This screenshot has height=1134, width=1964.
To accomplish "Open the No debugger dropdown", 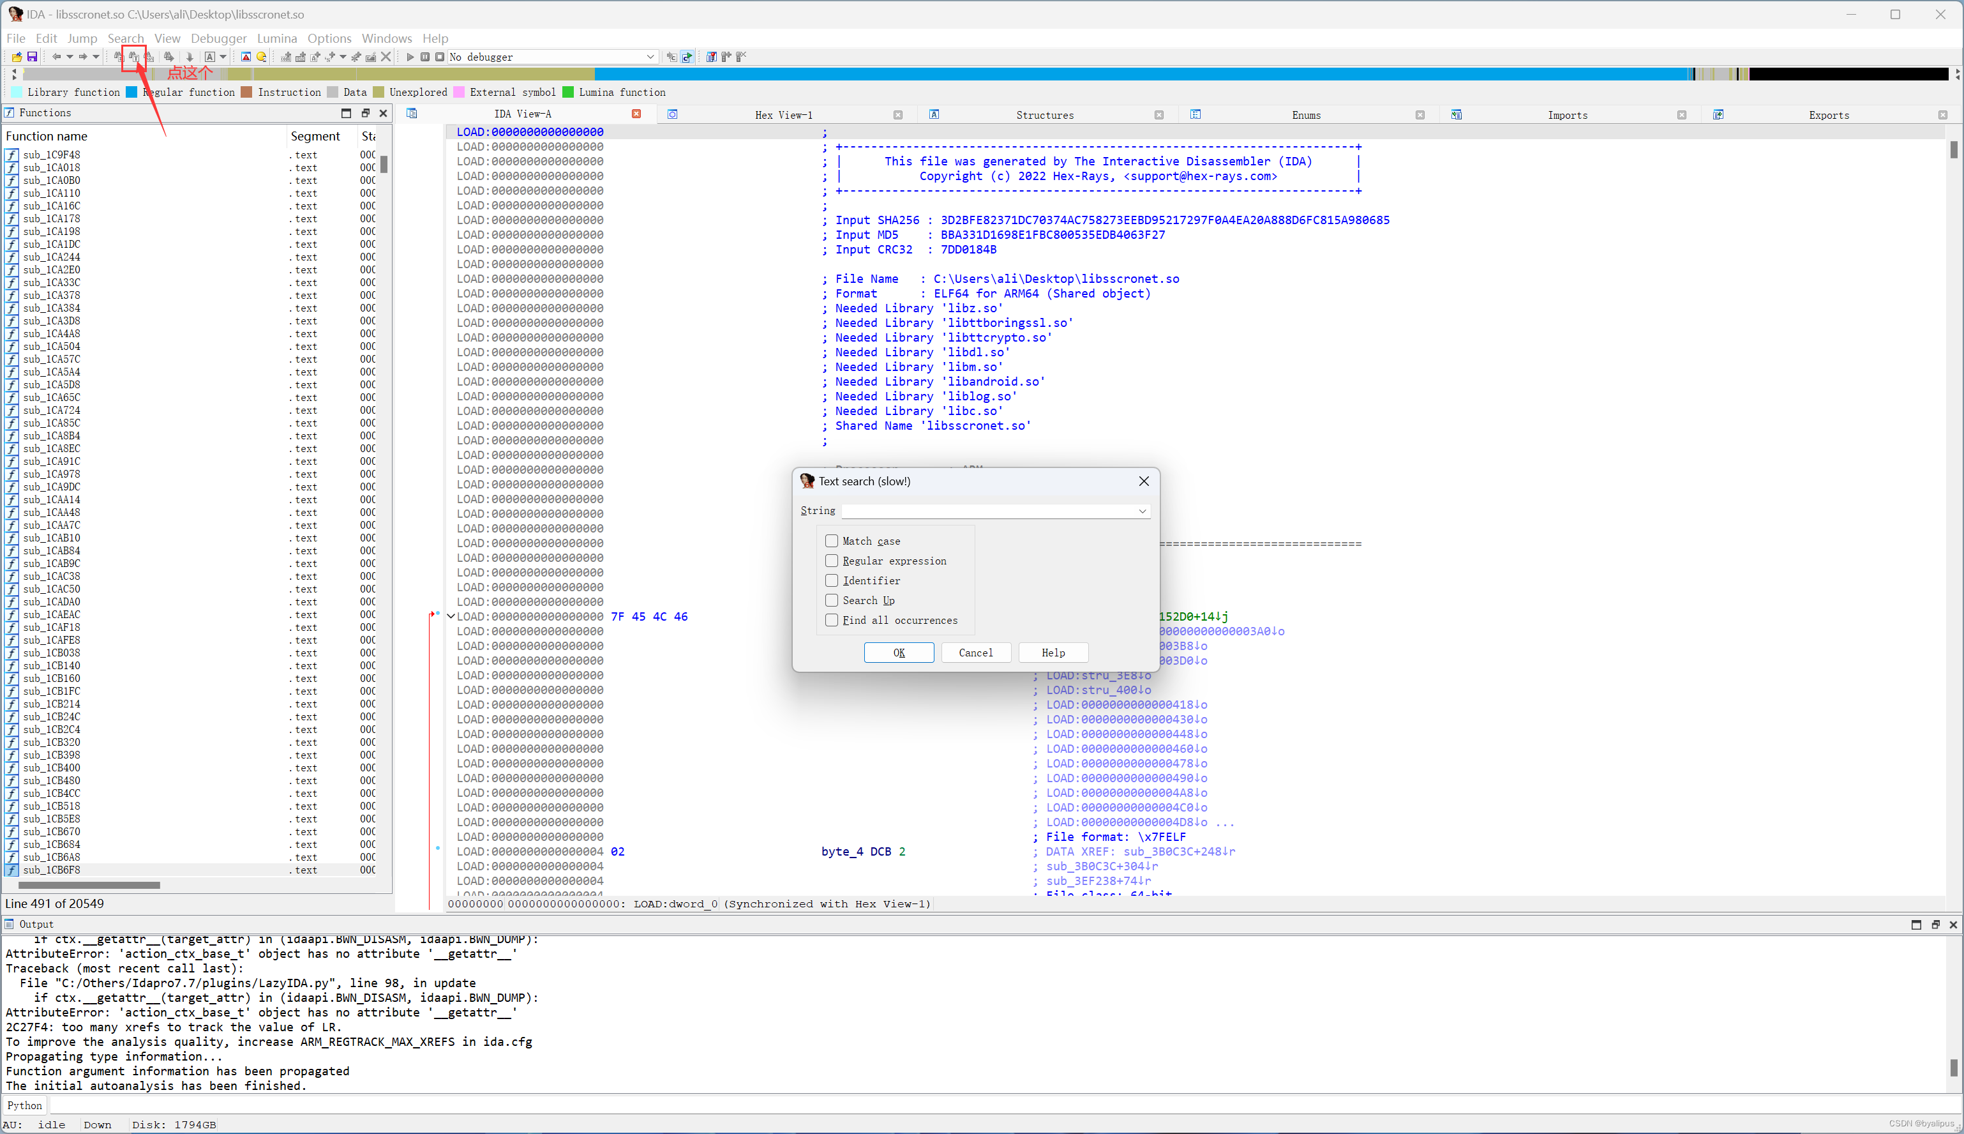I will click(x=650, y=57).
